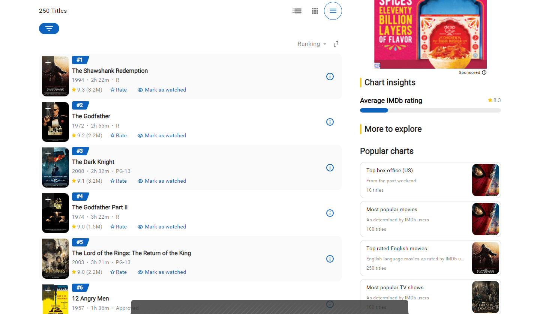
Task: Open the Most popular TV shows chart
Action: tap(430, 297)
